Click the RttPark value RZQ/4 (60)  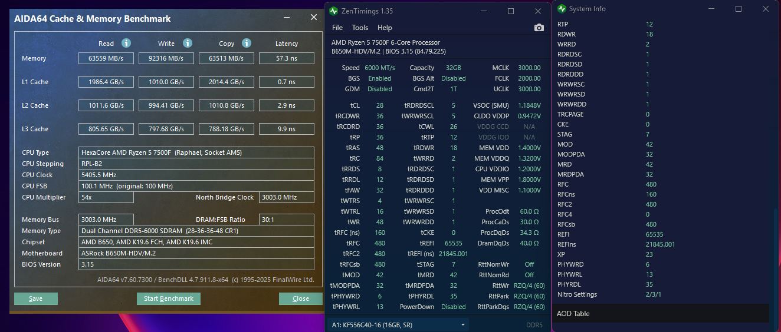click(x=529, y=296)
